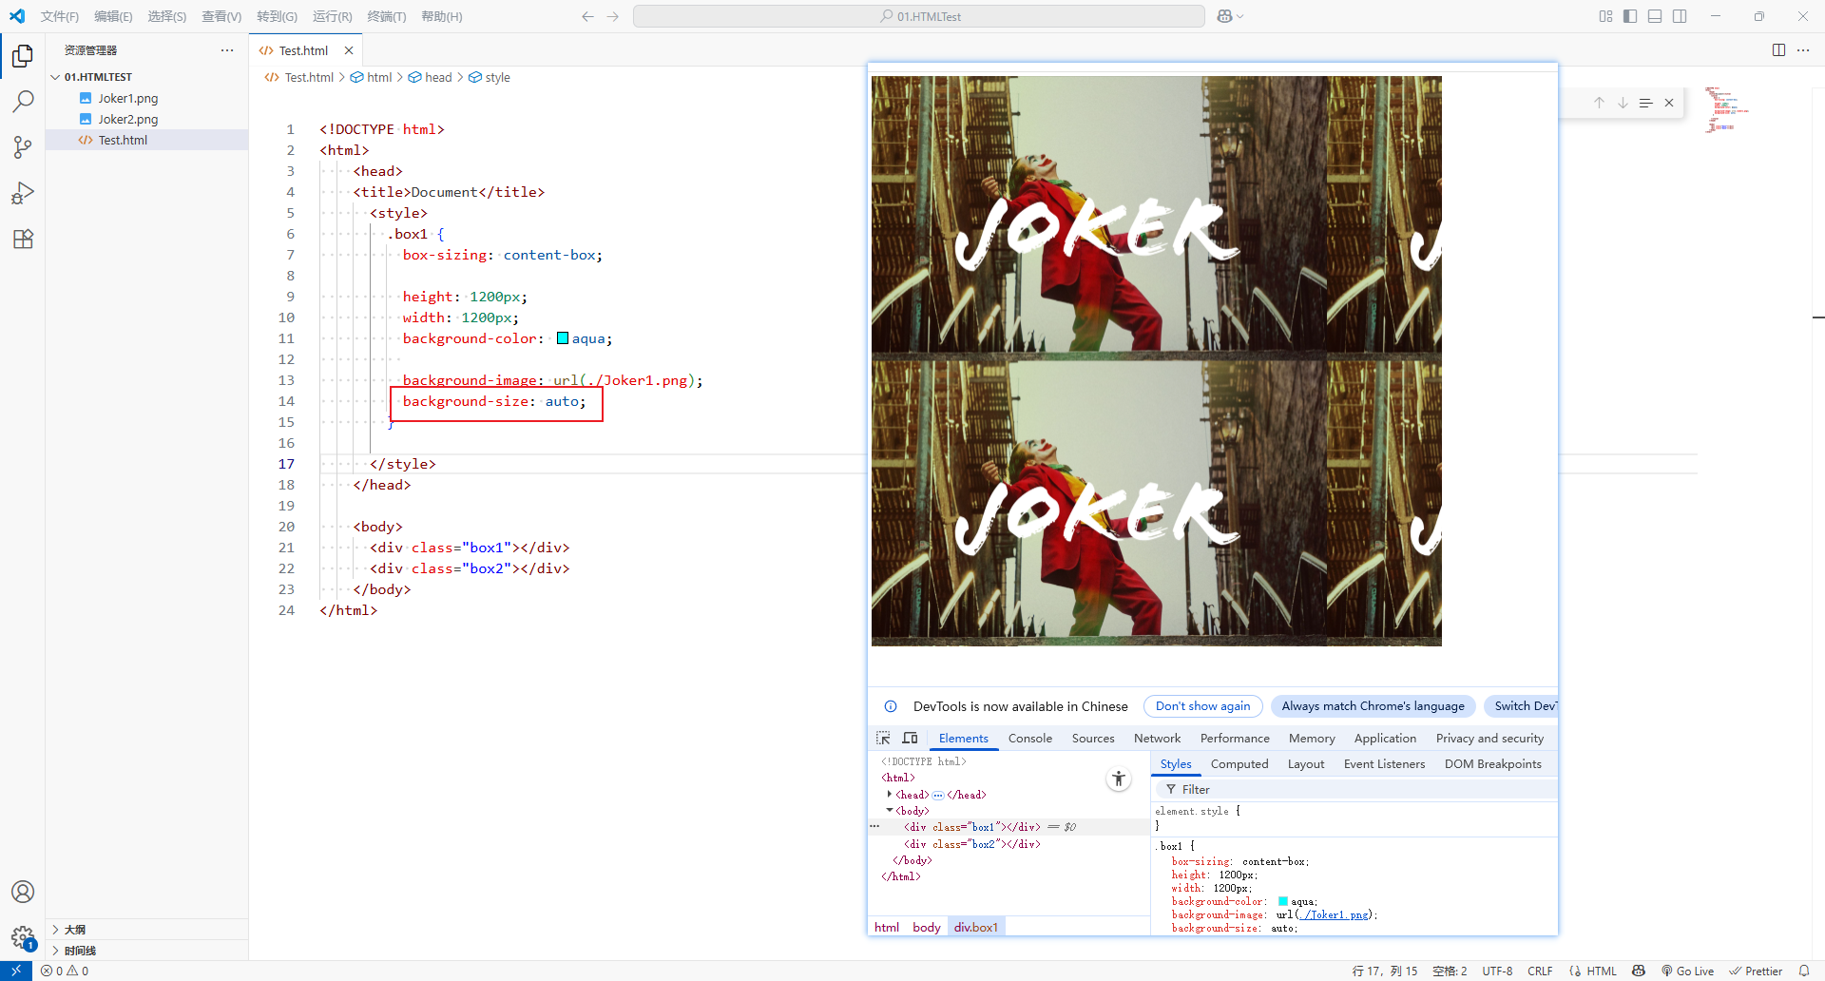Click the Prettier status bar button
Screen dimensions: 1825x981
coord(1756,971)
